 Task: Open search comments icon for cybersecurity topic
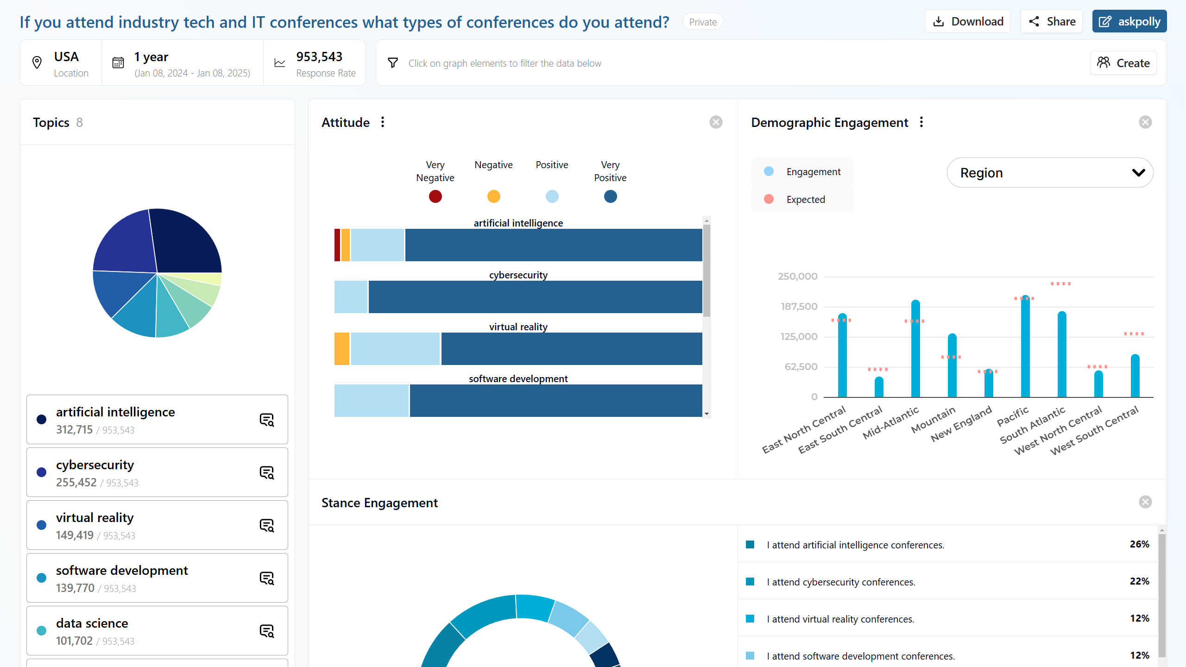point(267,472)
